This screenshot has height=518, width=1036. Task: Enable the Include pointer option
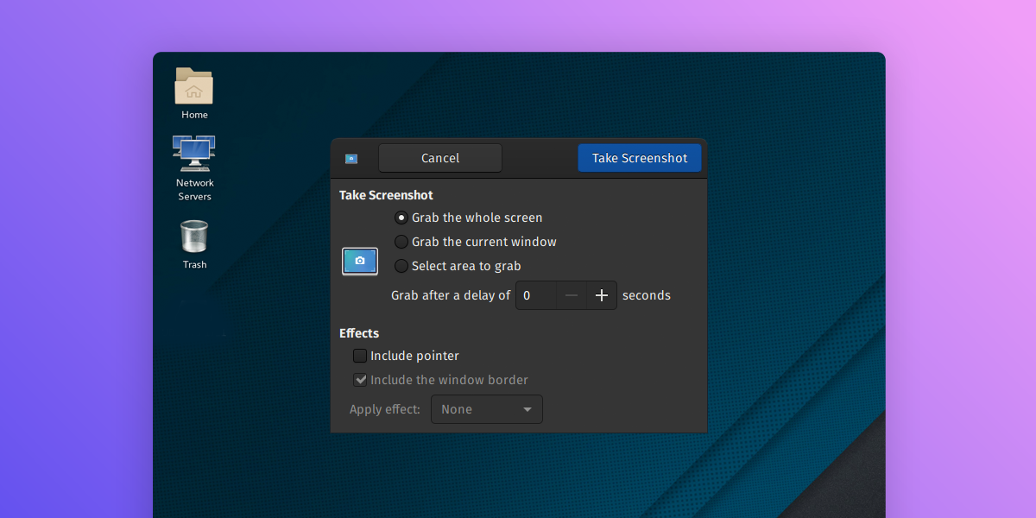click(359, 355)
